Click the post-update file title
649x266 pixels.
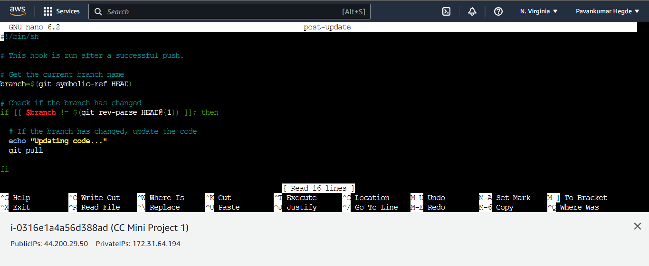(x=327, y=27)
